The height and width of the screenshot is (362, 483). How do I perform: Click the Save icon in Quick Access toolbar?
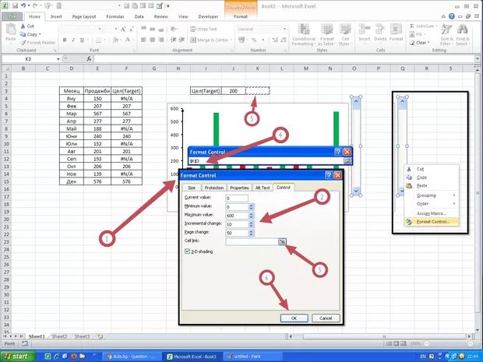coord(15,6)
